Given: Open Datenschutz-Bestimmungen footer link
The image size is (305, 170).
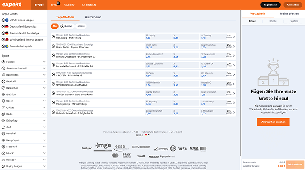Looking at the screenshot, I should coord(155,132).
